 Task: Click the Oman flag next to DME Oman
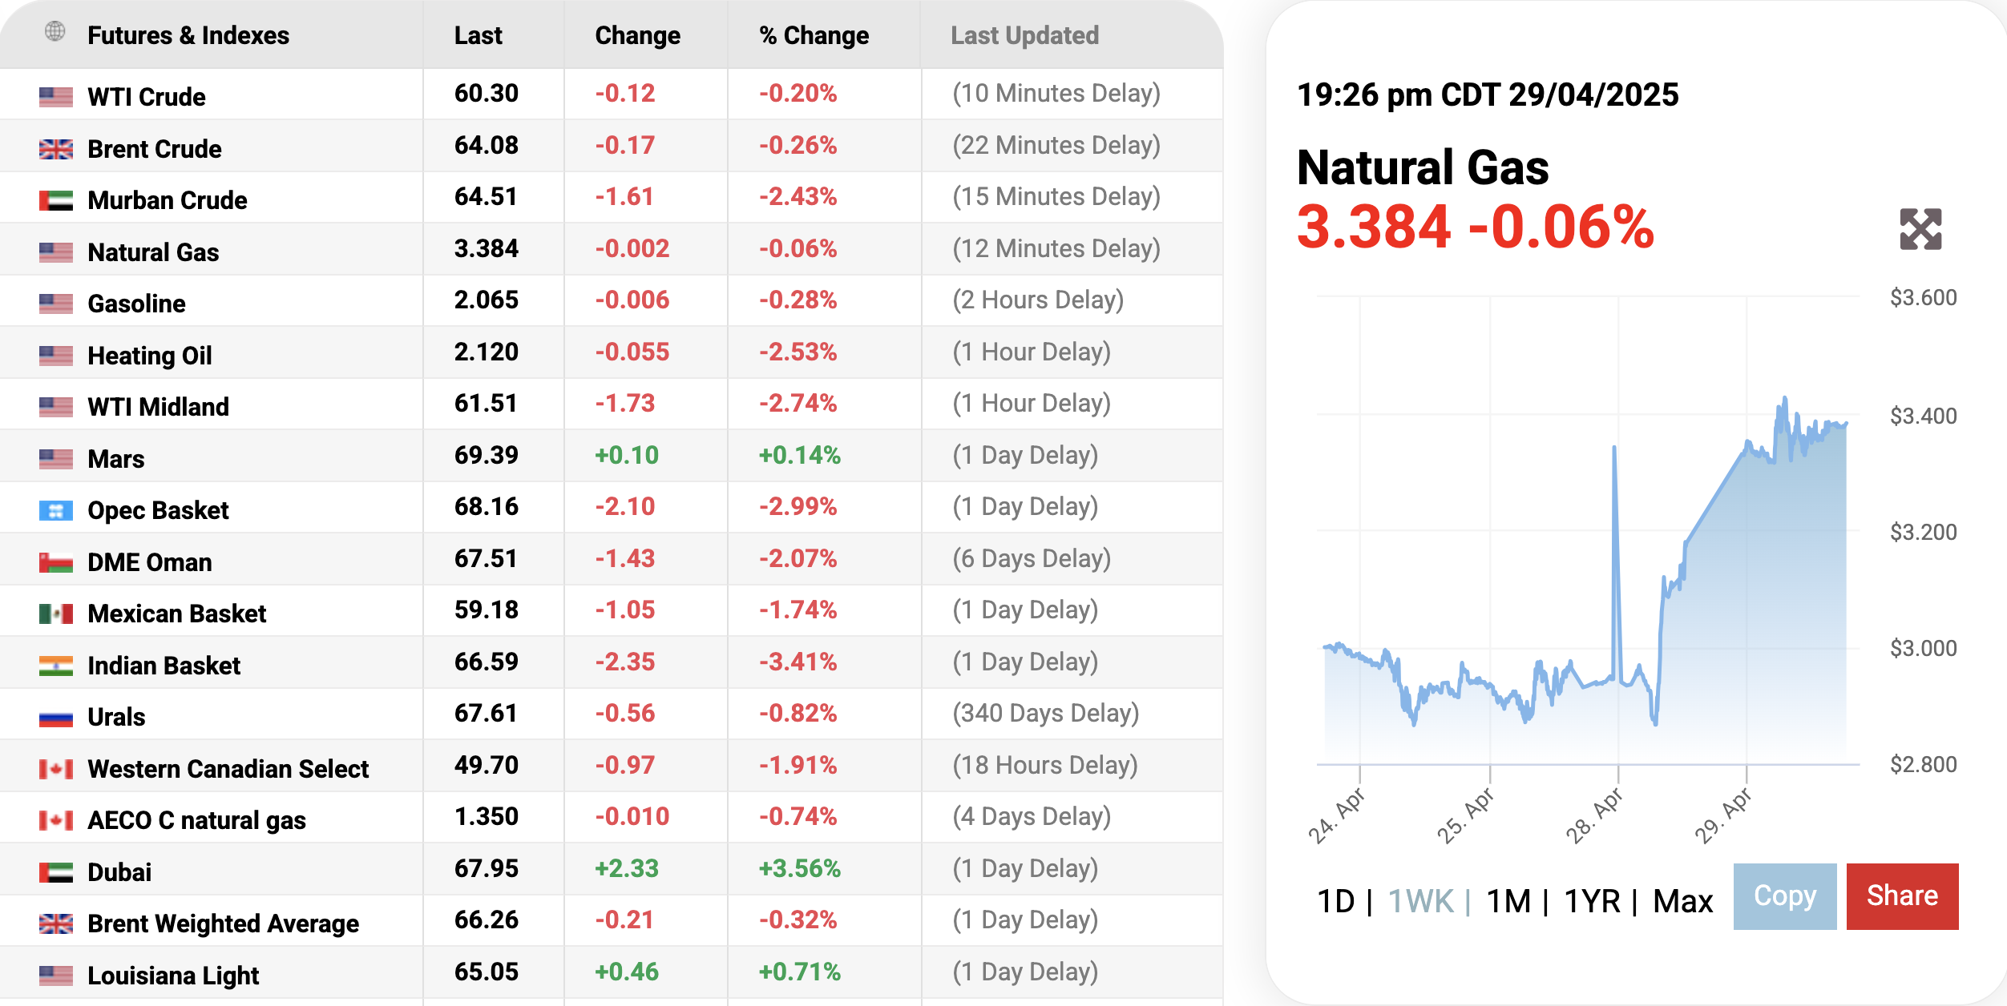click(x=56, y=562)
